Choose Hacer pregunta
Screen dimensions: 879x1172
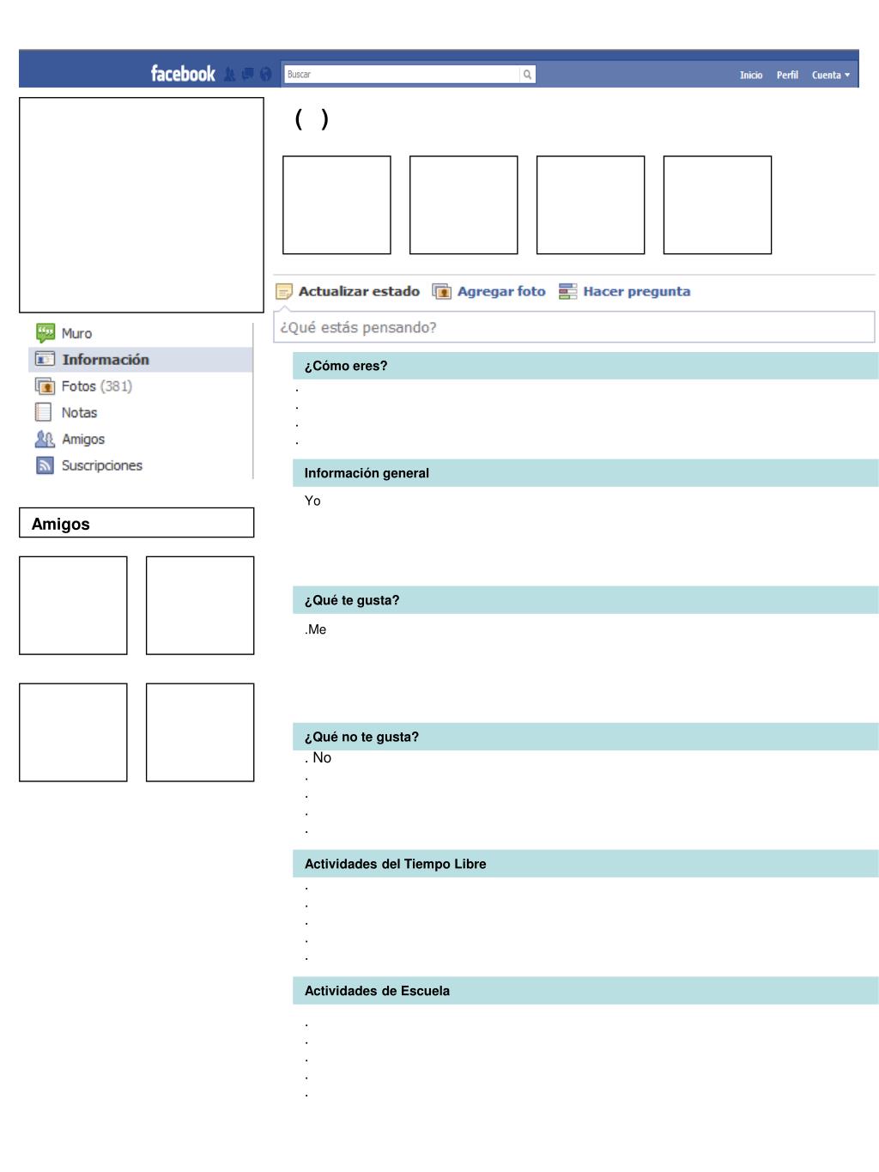click(625, 291)
